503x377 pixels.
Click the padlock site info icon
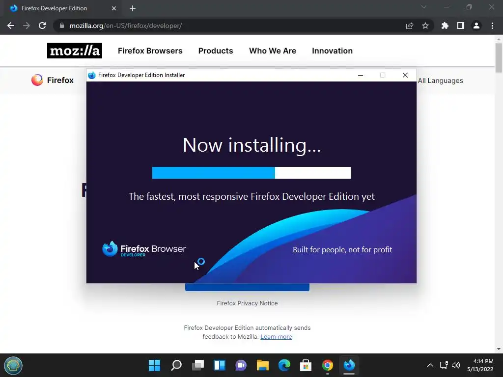click(62, 26)
